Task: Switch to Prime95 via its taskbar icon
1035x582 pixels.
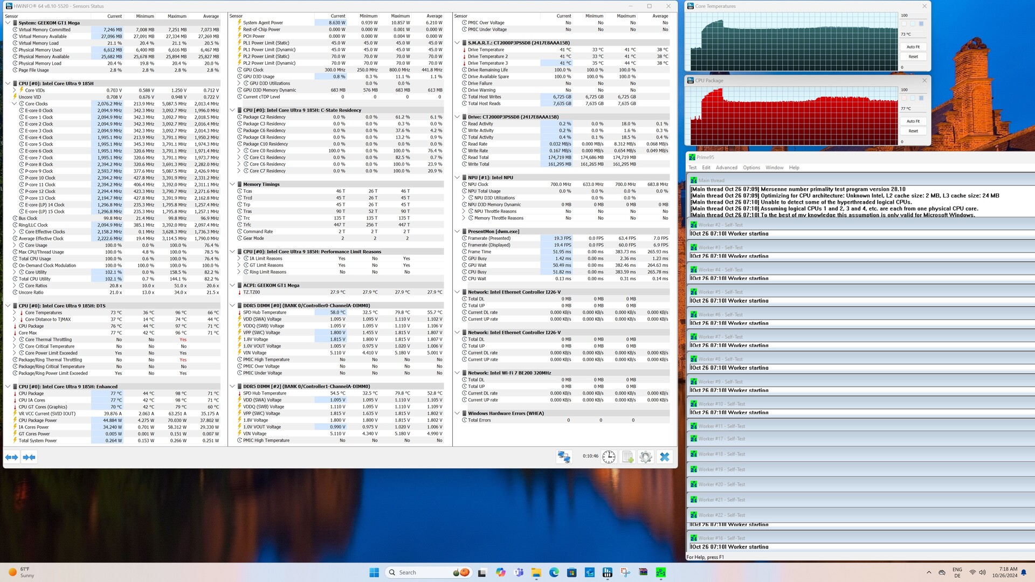Action: click(x=661, y=572)
